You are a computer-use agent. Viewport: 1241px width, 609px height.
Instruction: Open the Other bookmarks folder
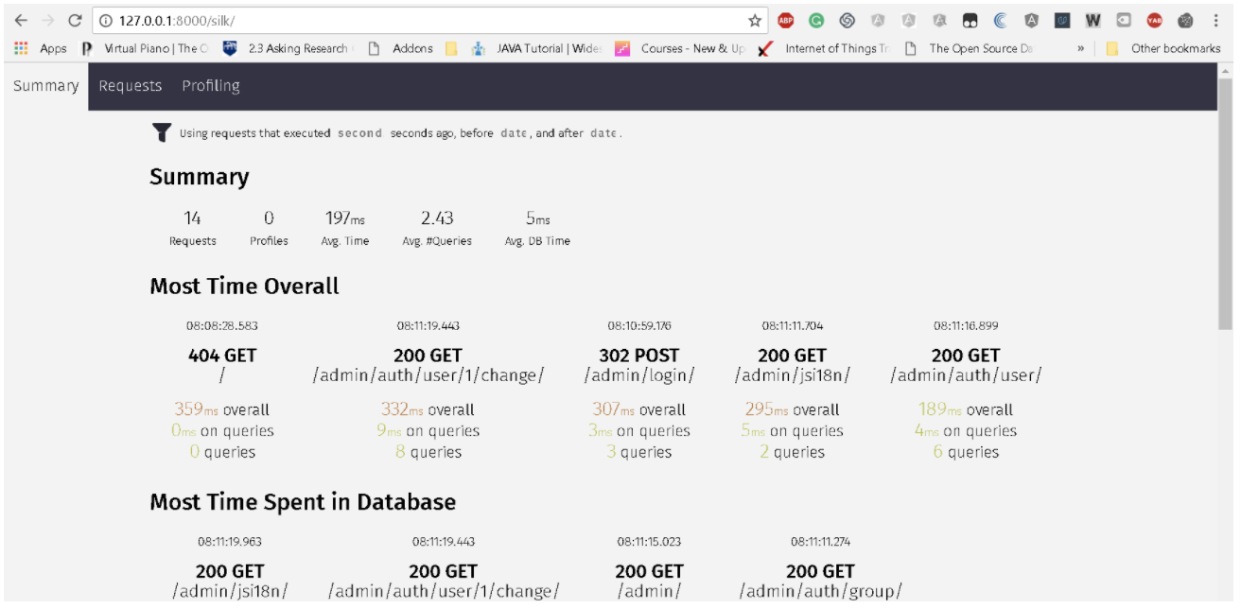click(x=1163, y=48)
